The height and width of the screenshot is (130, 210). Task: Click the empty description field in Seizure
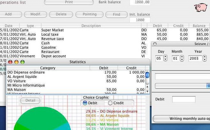183,77
